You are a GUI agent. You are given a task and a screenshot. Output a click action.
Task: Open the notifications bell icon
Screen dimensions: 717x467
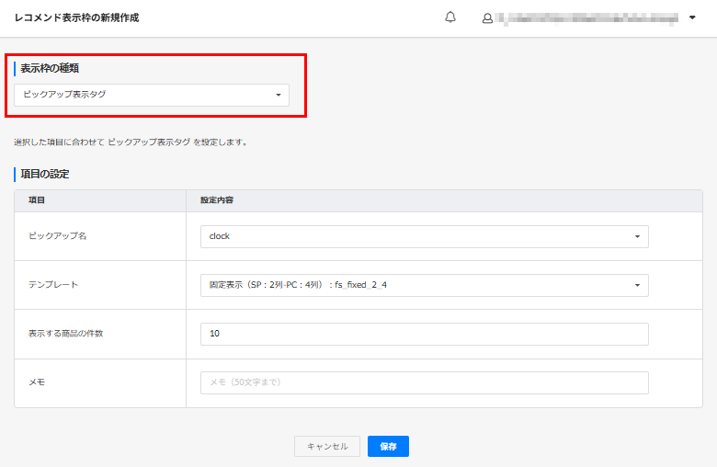(450, 17)
